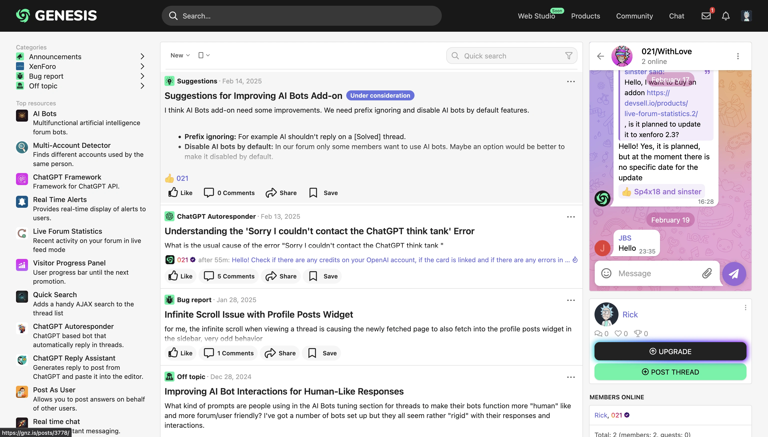Click the POST THREAD button
Image resolution: width=768 pixels, height=437 pixels.
tap(670, 372)
